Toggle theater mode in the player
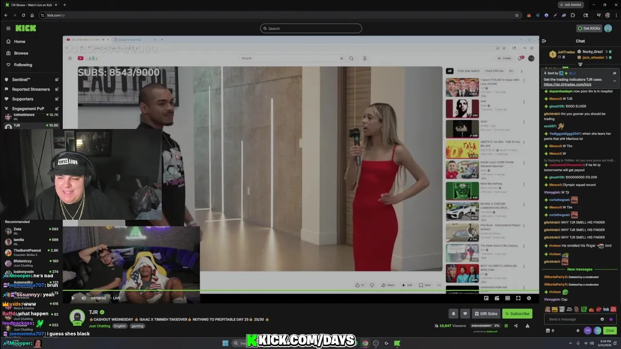Screen dimensions: 621x349 pos(507,298)
